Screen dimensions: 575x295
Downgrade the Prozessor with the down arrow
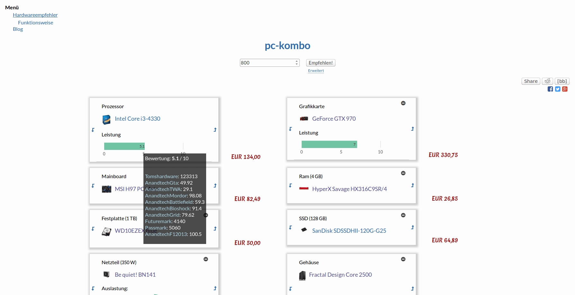93,130
